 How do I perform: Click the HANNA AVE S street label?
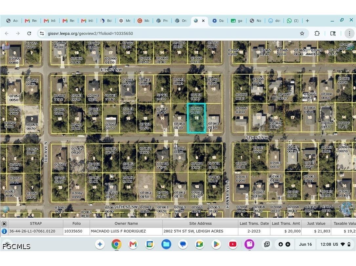click(x=227, y=194)
